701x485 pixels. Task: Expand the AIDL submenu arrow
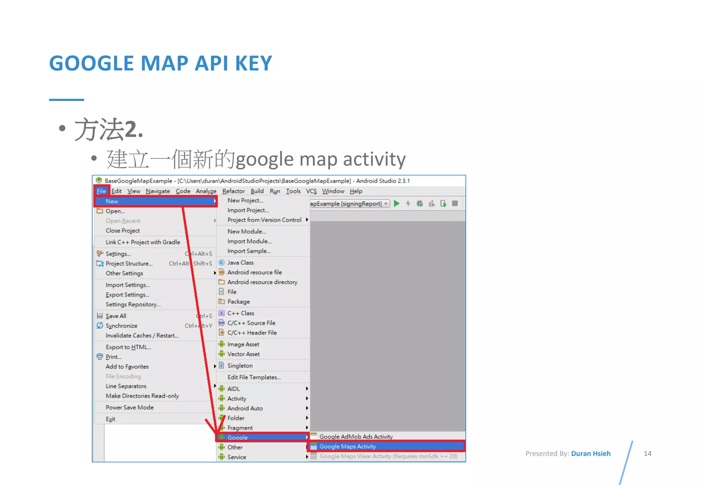point(307,389)
